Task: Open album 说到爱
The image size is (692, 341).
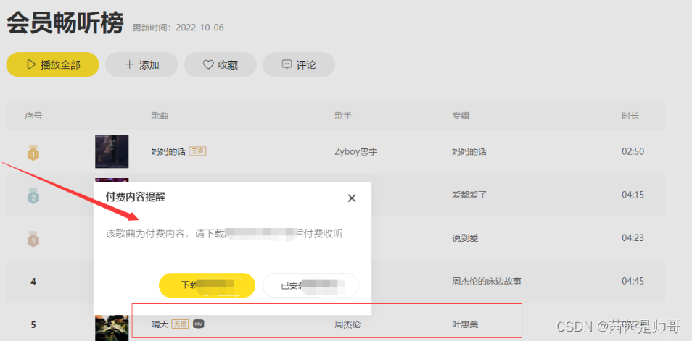Action: (x=465, y=238)
